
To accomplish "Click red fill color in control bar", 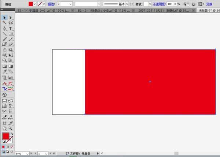I will (x=30, y=4).
